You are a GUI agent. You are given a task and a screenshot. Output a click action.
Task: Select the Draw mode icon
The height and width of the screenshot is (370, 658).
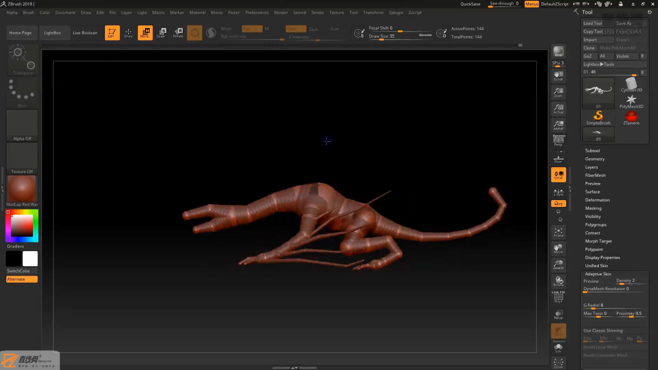(128, 33)
